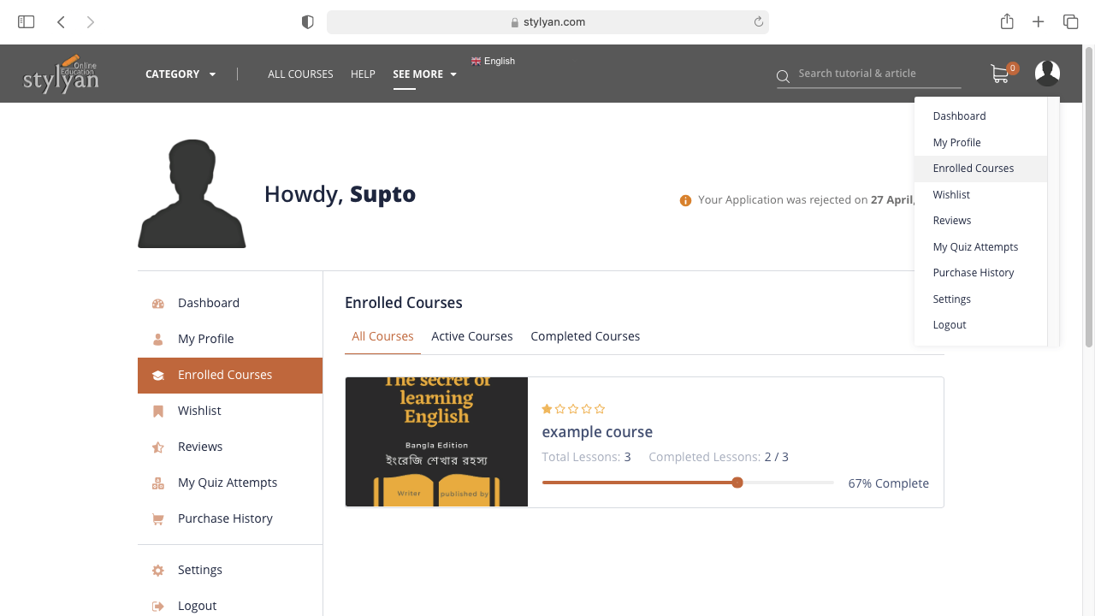This screenshot has width=1095, height=616.
Task: Open ALL COURSES in the navigation bar
Action: (x=300, y=74)
